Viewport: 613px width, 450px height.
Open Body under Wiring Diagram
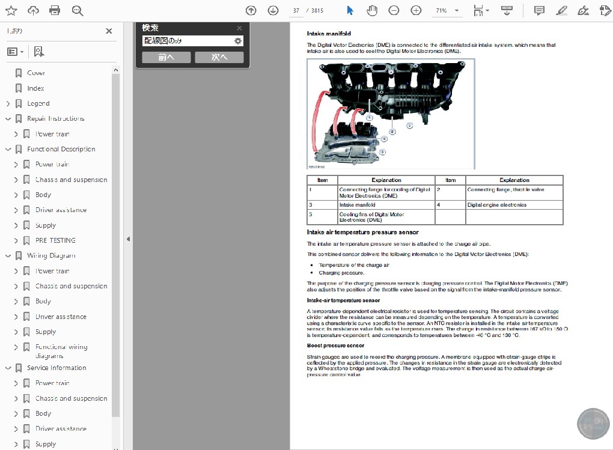[43, 302]
